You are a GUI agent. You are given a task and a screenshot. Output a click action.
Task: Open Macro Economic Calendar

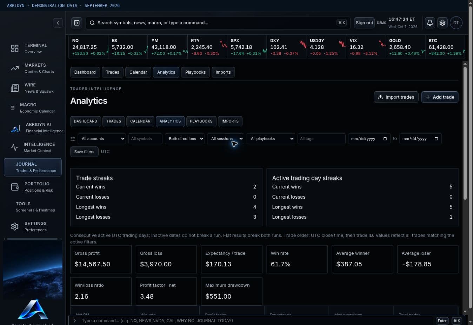33,108
